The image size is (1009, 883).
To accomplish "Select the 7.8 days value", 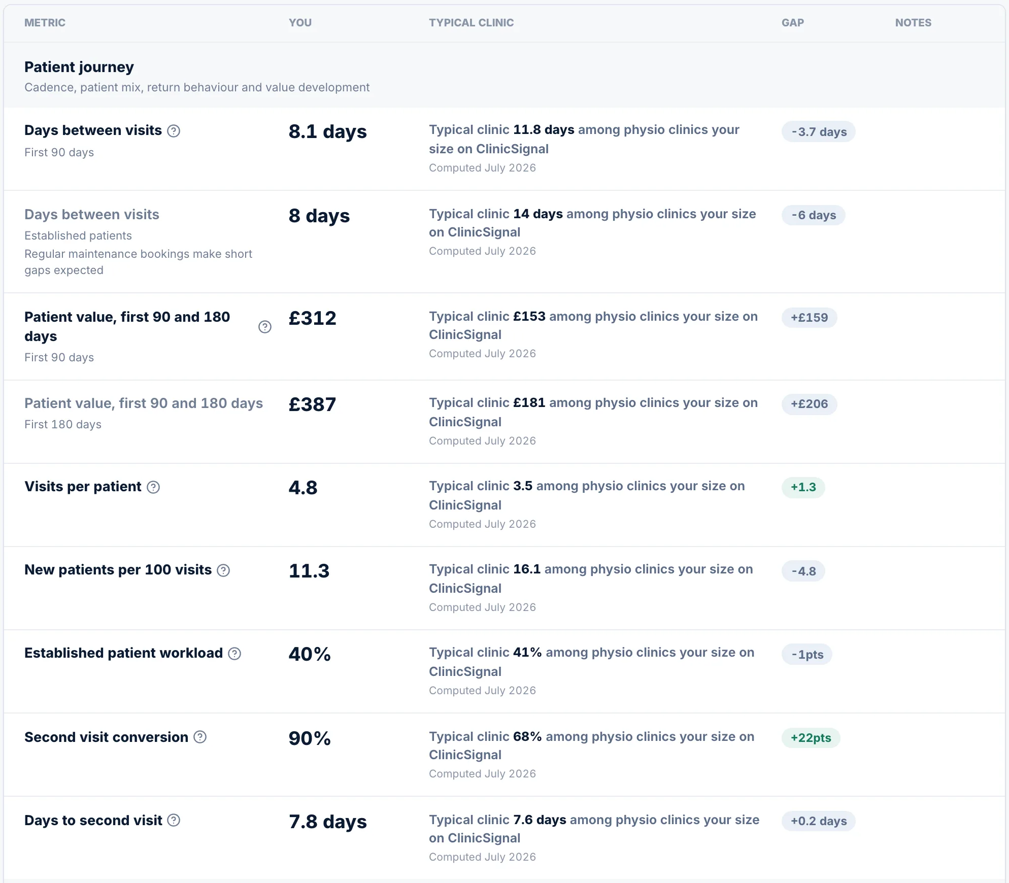I will click(327, 822).
